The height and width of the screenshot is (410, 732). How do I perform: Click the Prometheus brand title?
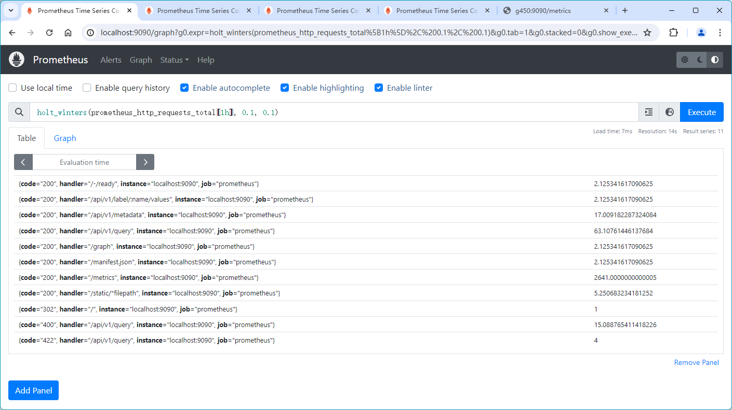[x=60, y=60]
